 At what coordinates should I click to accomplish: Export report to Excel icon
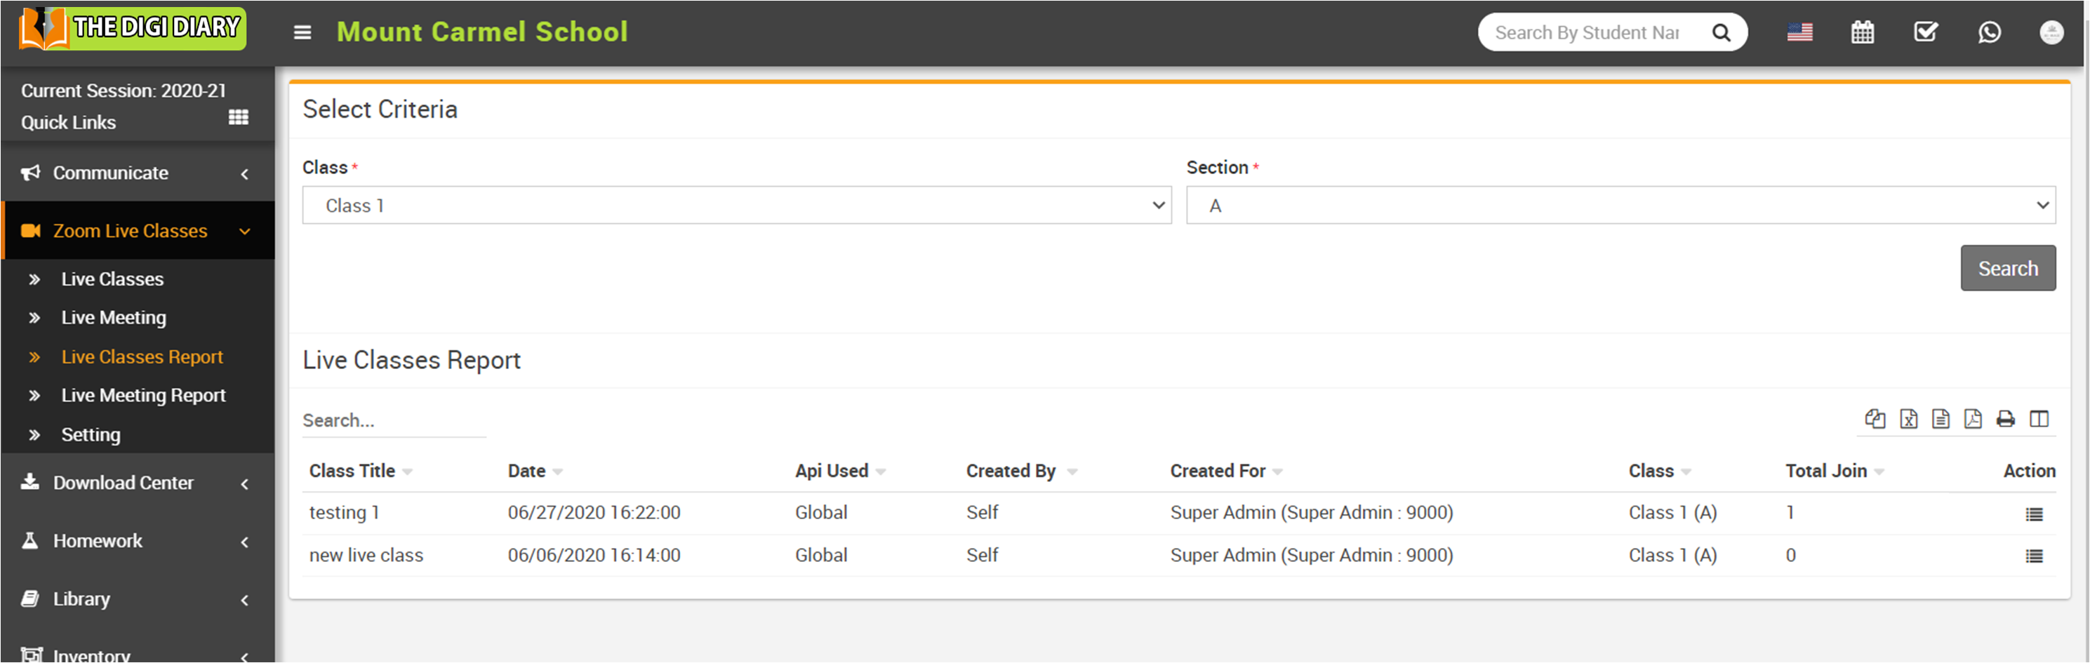point(1908,419)
